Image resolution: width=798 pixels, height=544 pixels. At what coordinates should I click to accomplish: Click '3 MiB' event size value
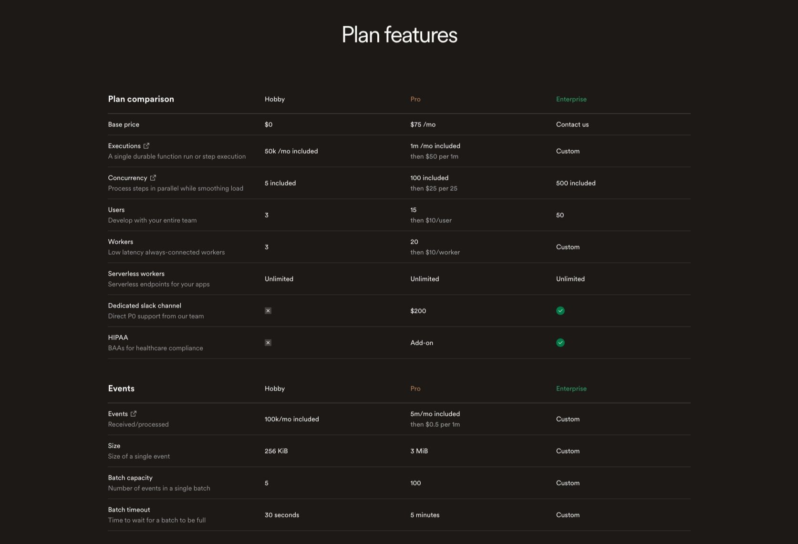click(x=419, y=451)
